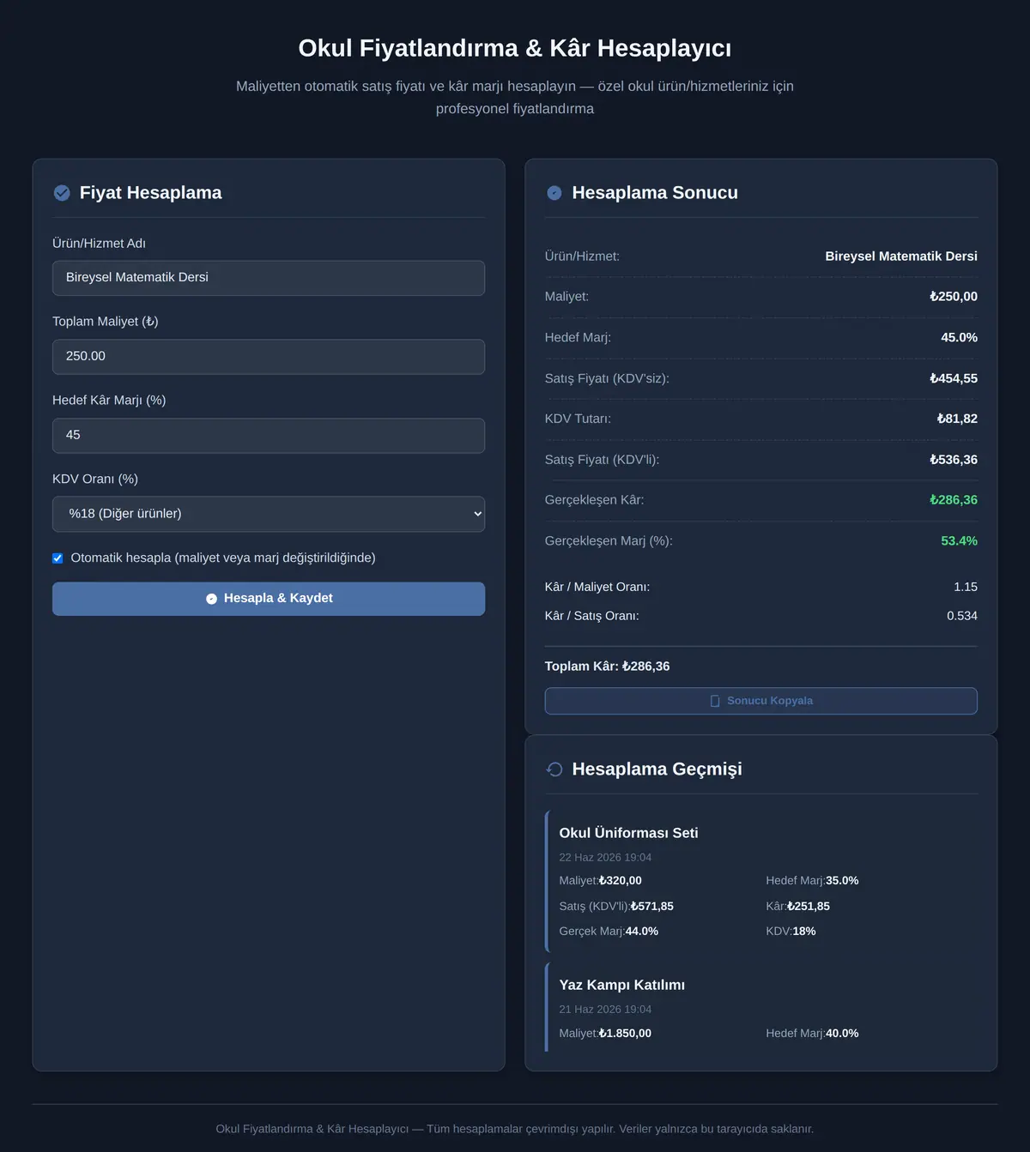This screenshot has width=1030, height=1152.
Task: Click the KDV Tutarı value ₺81,82
Action: [x=957, y=419]
